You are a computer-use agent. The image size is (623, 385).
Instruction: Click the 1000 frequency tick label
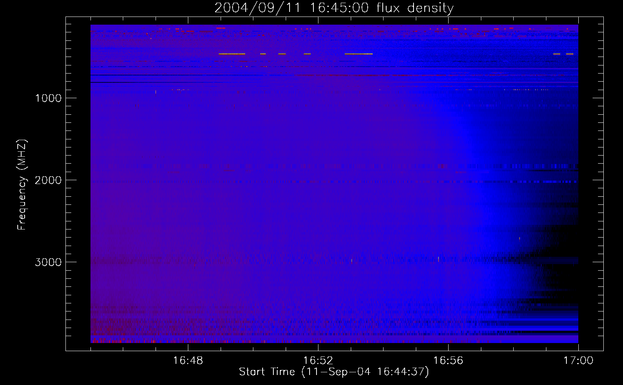point(48,98)
